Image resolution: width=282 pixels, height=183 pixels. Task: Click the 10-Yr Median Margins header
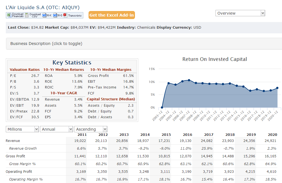click(111, 70)
